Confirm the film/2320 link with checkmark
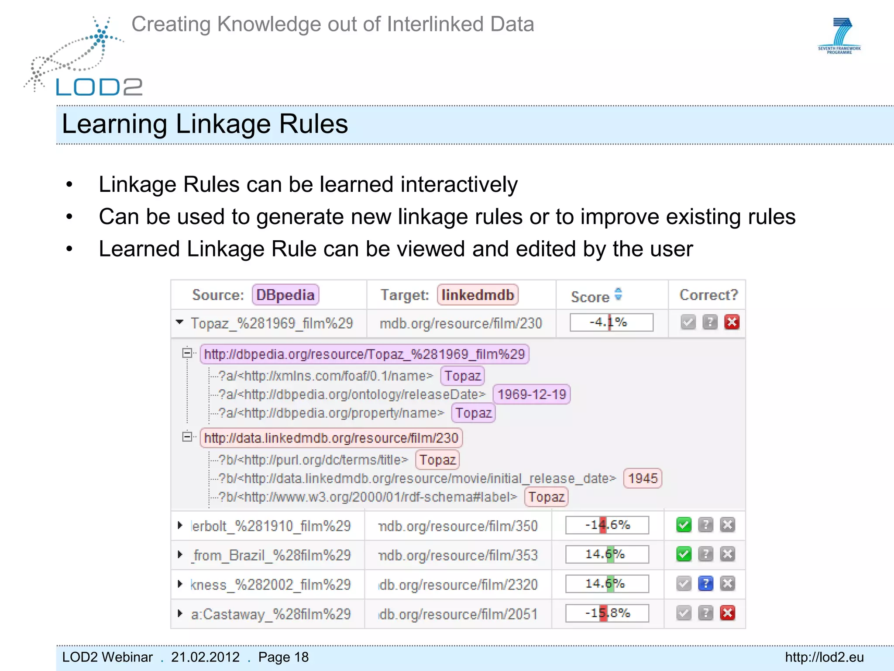 [x=684, y=583]
